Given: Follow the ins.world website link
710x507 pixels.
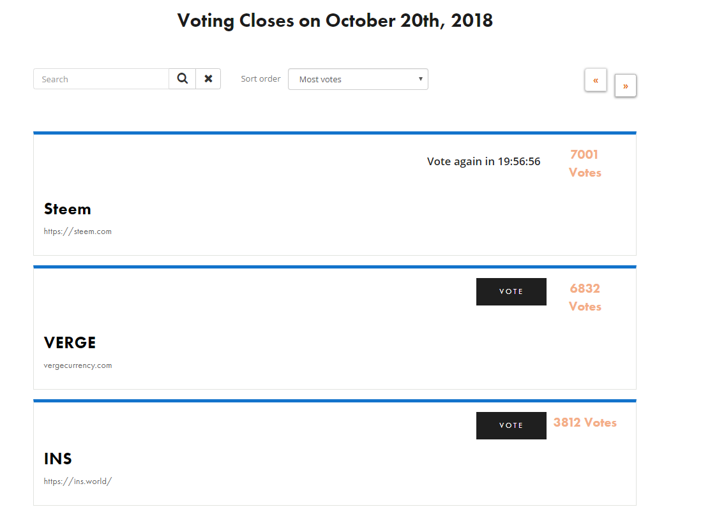Looking at the screenshot, I should click(78, 481).
